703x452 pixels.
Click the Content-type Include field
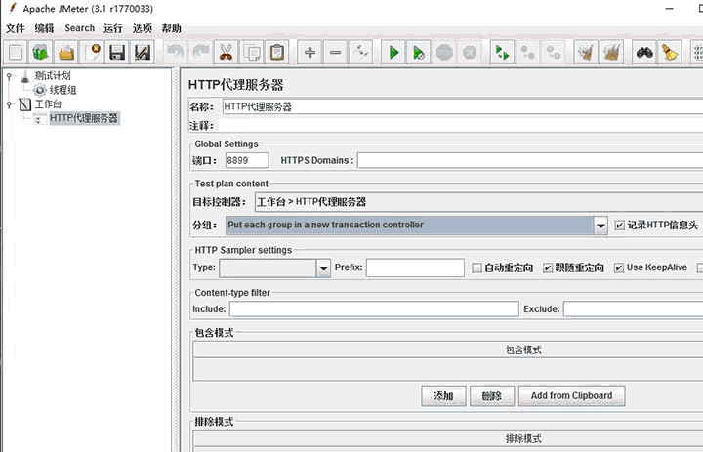374,308
